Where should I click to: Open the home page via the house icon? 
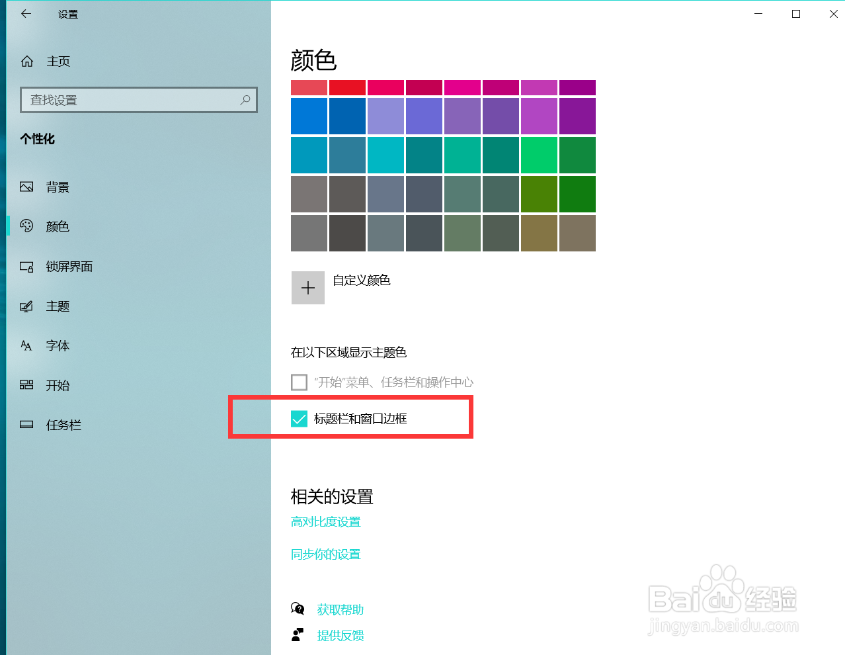27,62
